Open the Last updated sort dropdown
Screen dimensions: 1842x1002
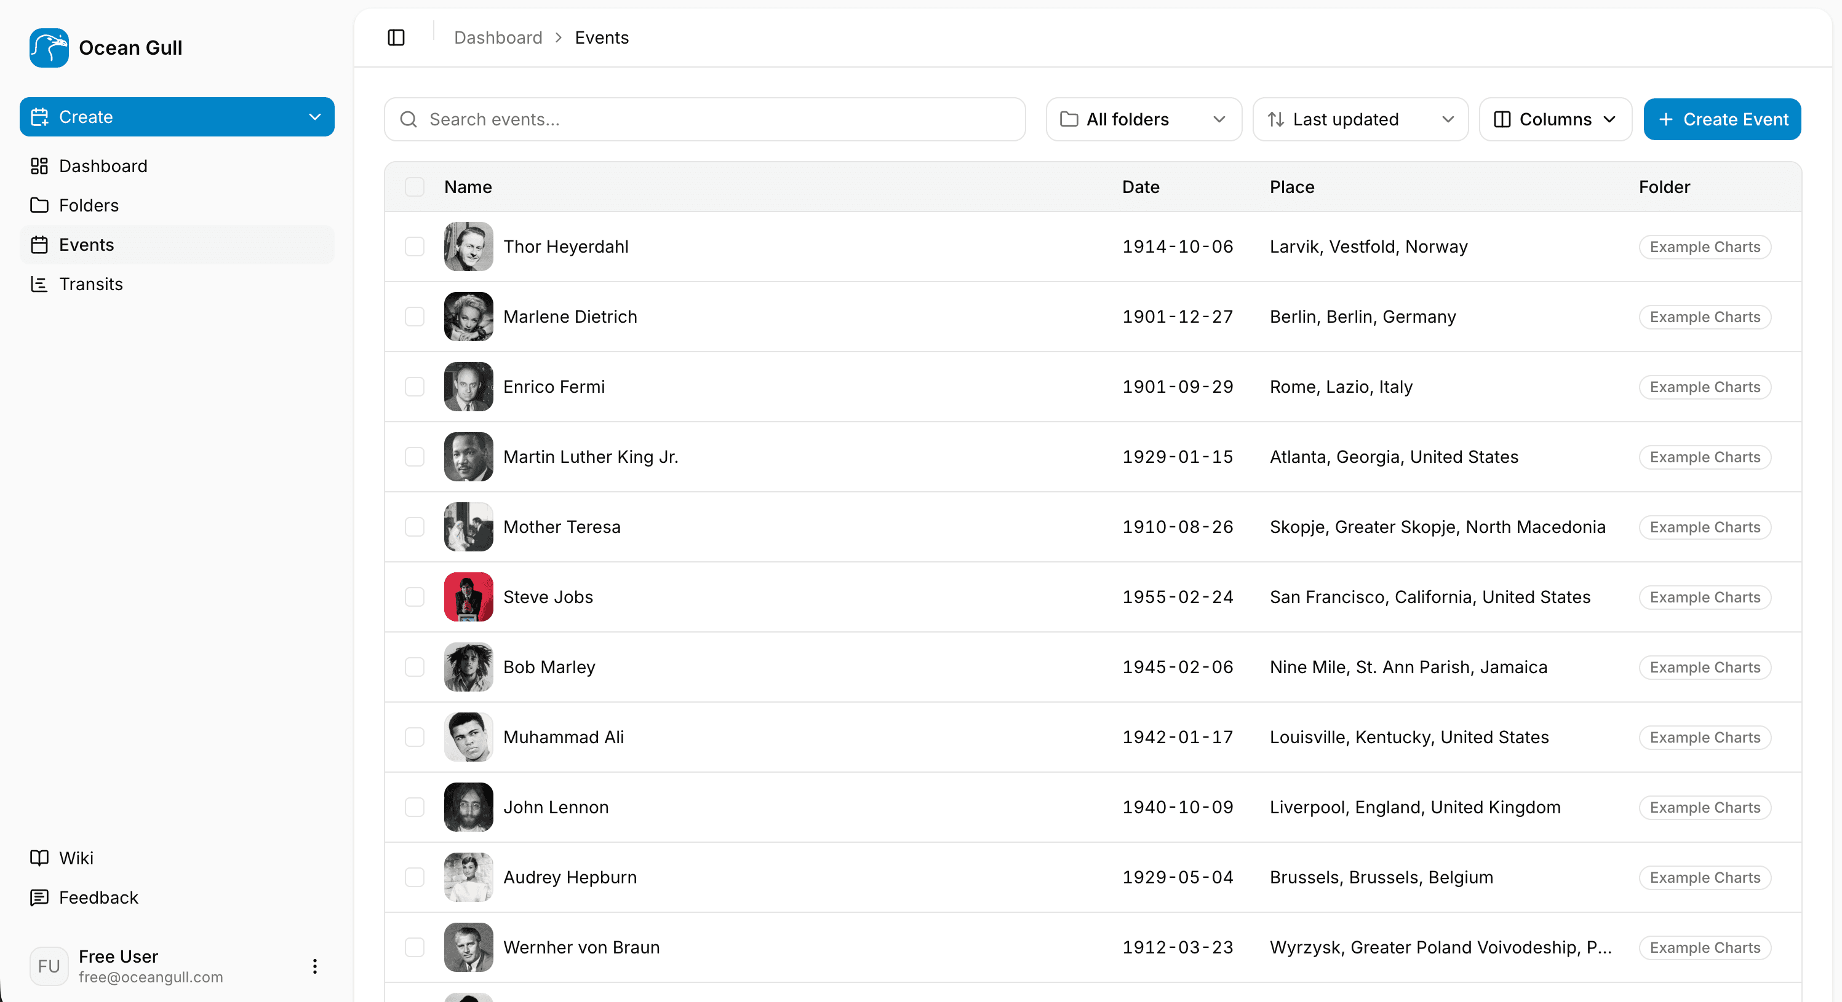pyautogui.click(x=1360, y=119)
